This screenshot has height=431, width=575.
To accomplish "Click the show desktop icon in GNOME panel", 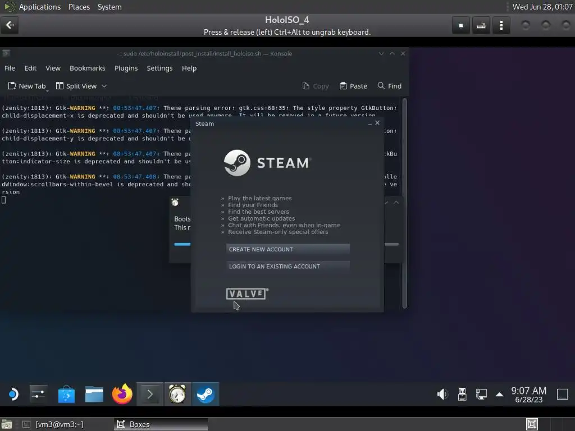I will tap(7, 424).
